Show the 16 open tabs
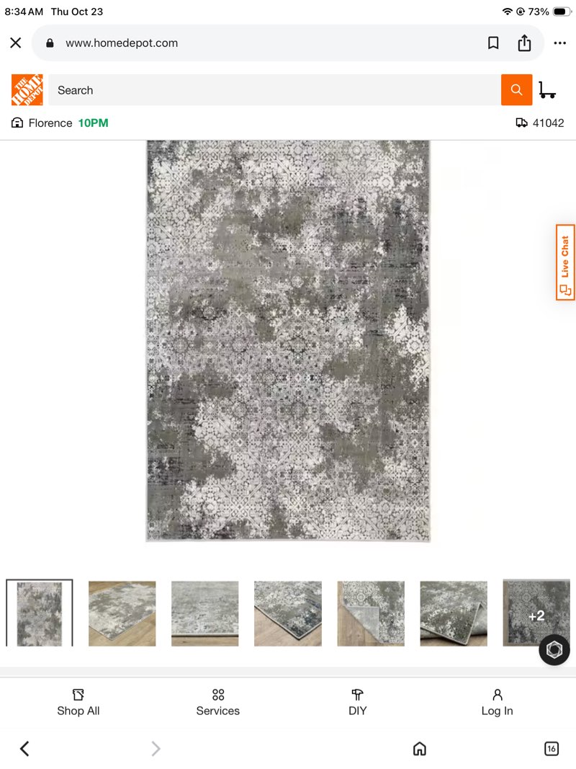 coord(552,748)
